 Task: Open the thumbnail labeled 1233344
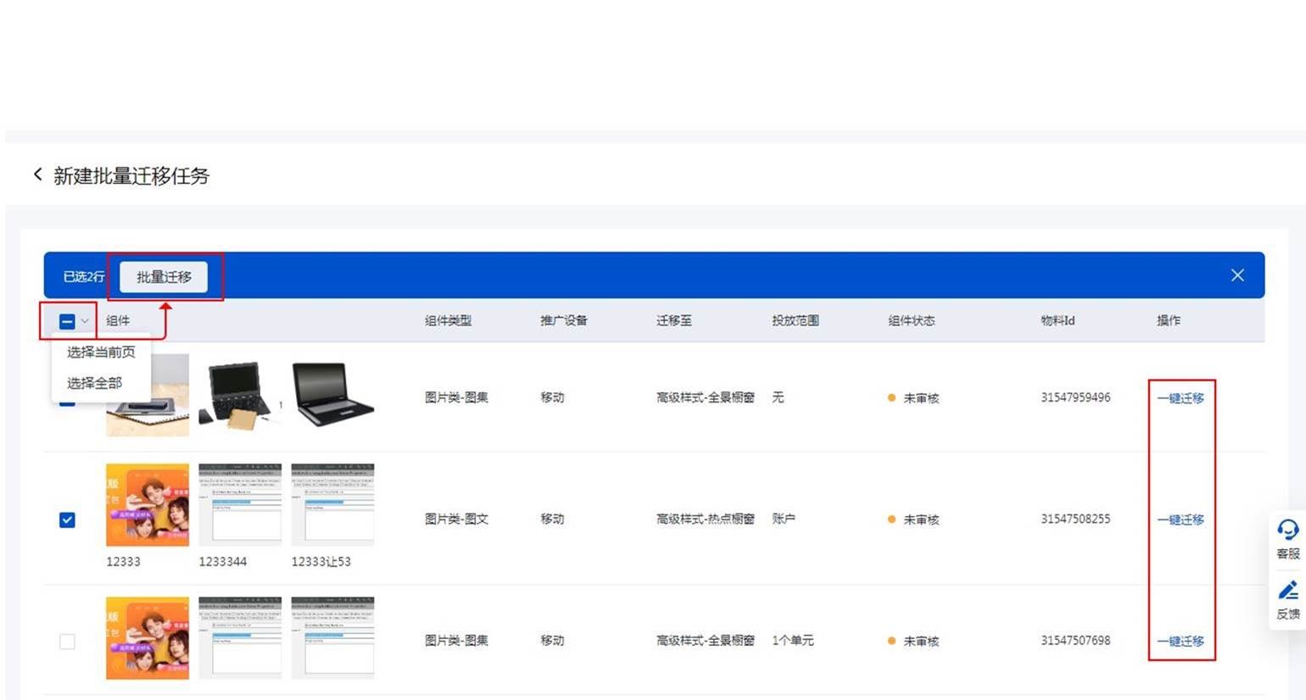pyautogui.click(x=239, y=505)
